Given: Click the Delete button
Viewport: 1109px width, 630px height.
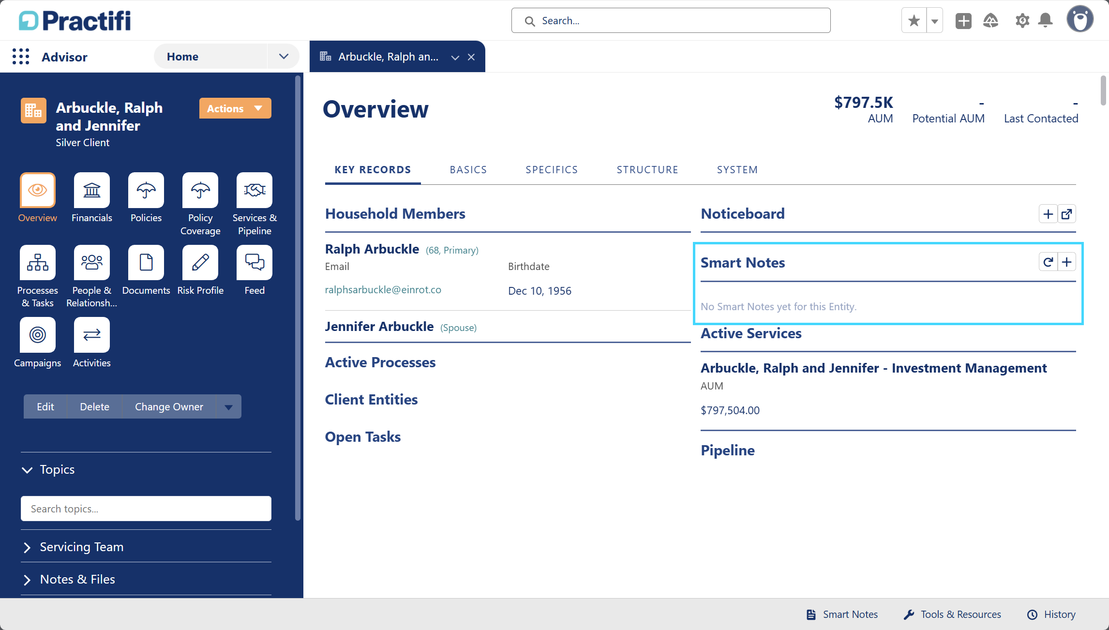Looking at the screenshot, I should coord(95,407).
